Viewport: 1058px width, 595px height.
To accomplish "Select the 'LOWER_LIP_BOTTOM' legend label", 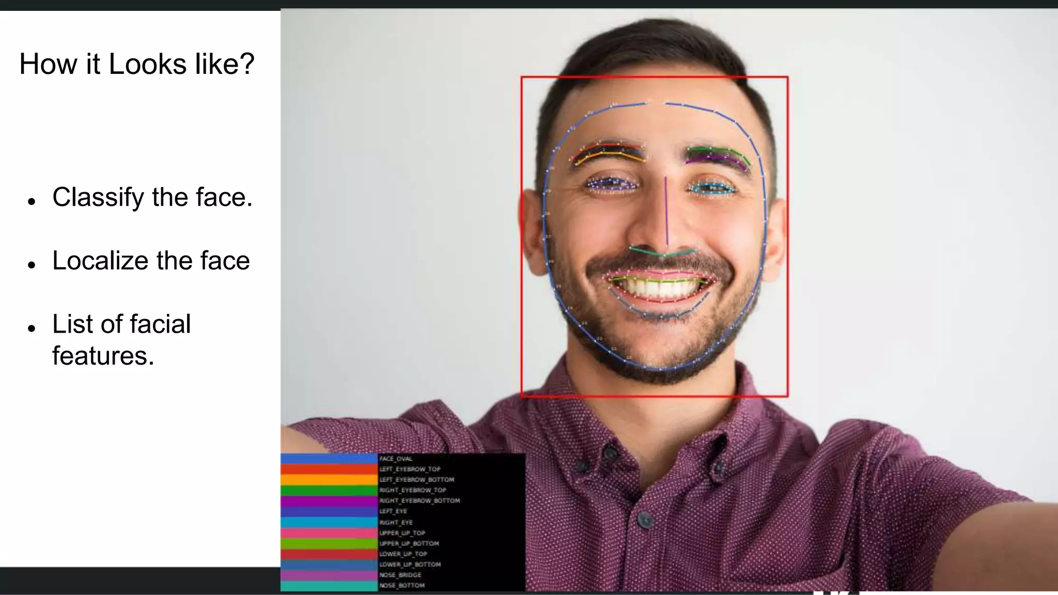I will 410,565.
